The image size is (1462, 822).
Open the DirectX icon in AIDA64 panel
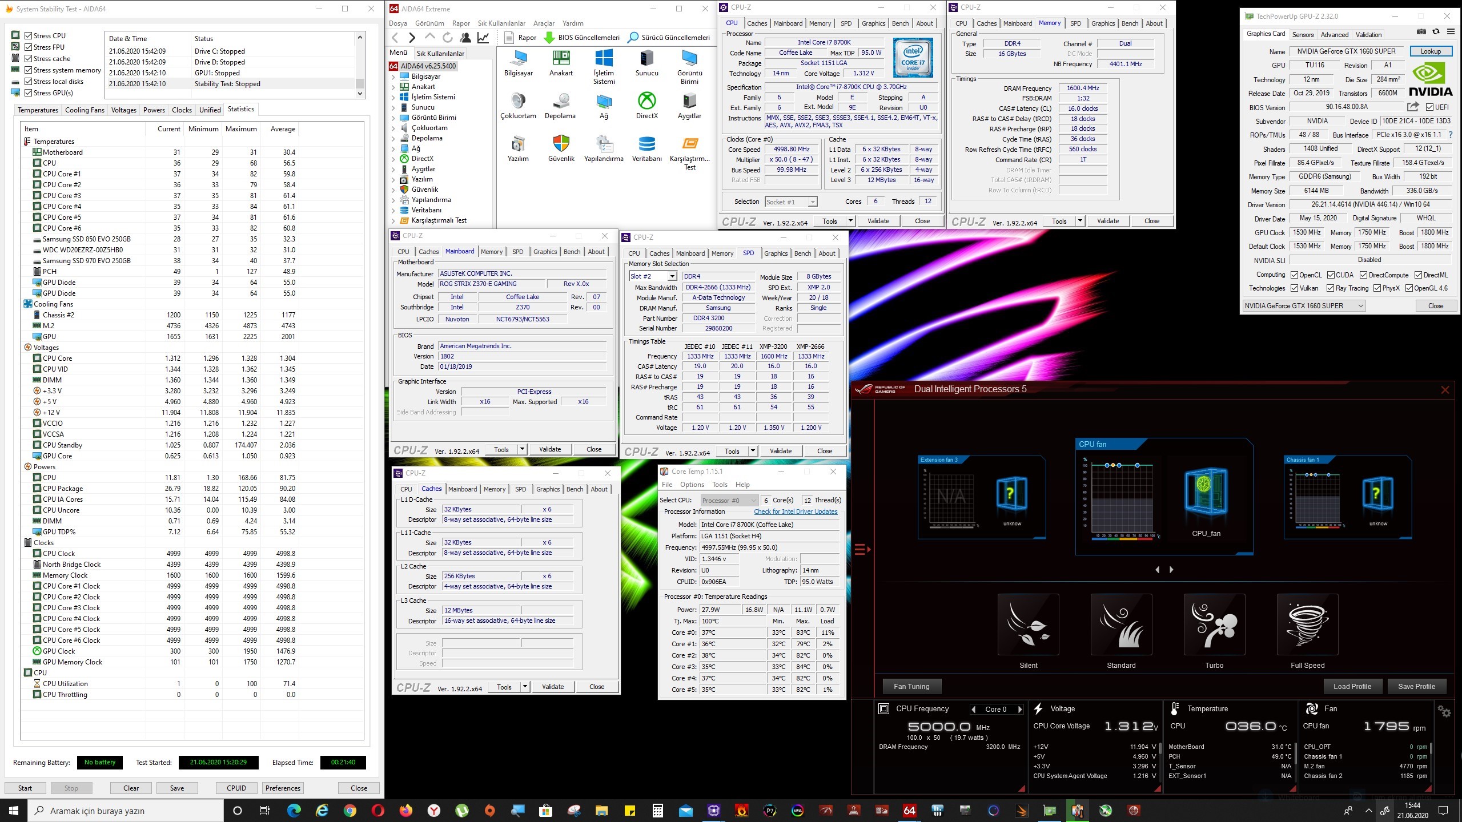(x=646, y=101)
